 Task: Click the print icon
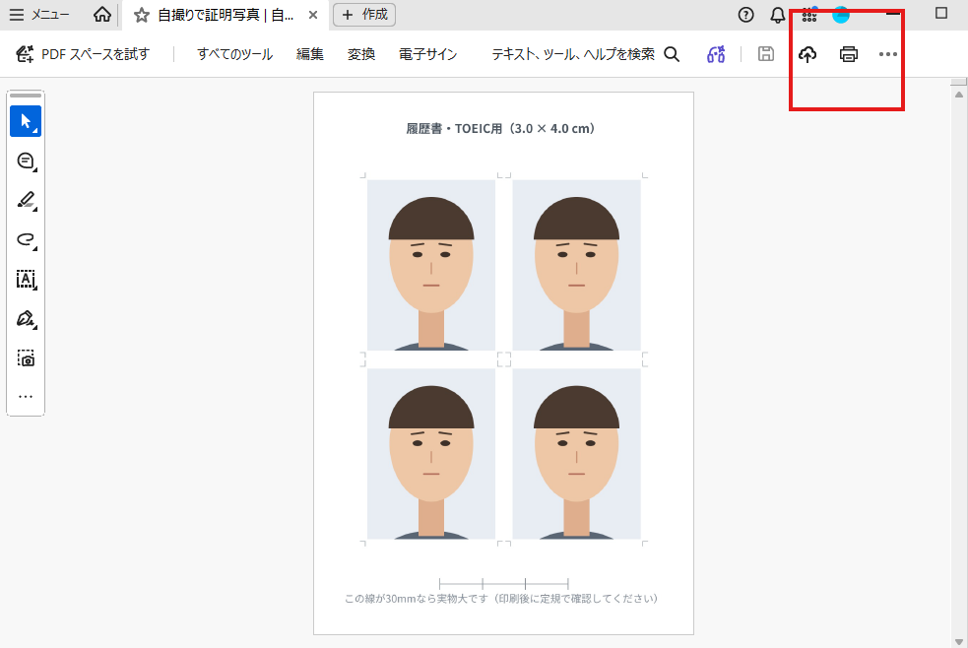849,54
